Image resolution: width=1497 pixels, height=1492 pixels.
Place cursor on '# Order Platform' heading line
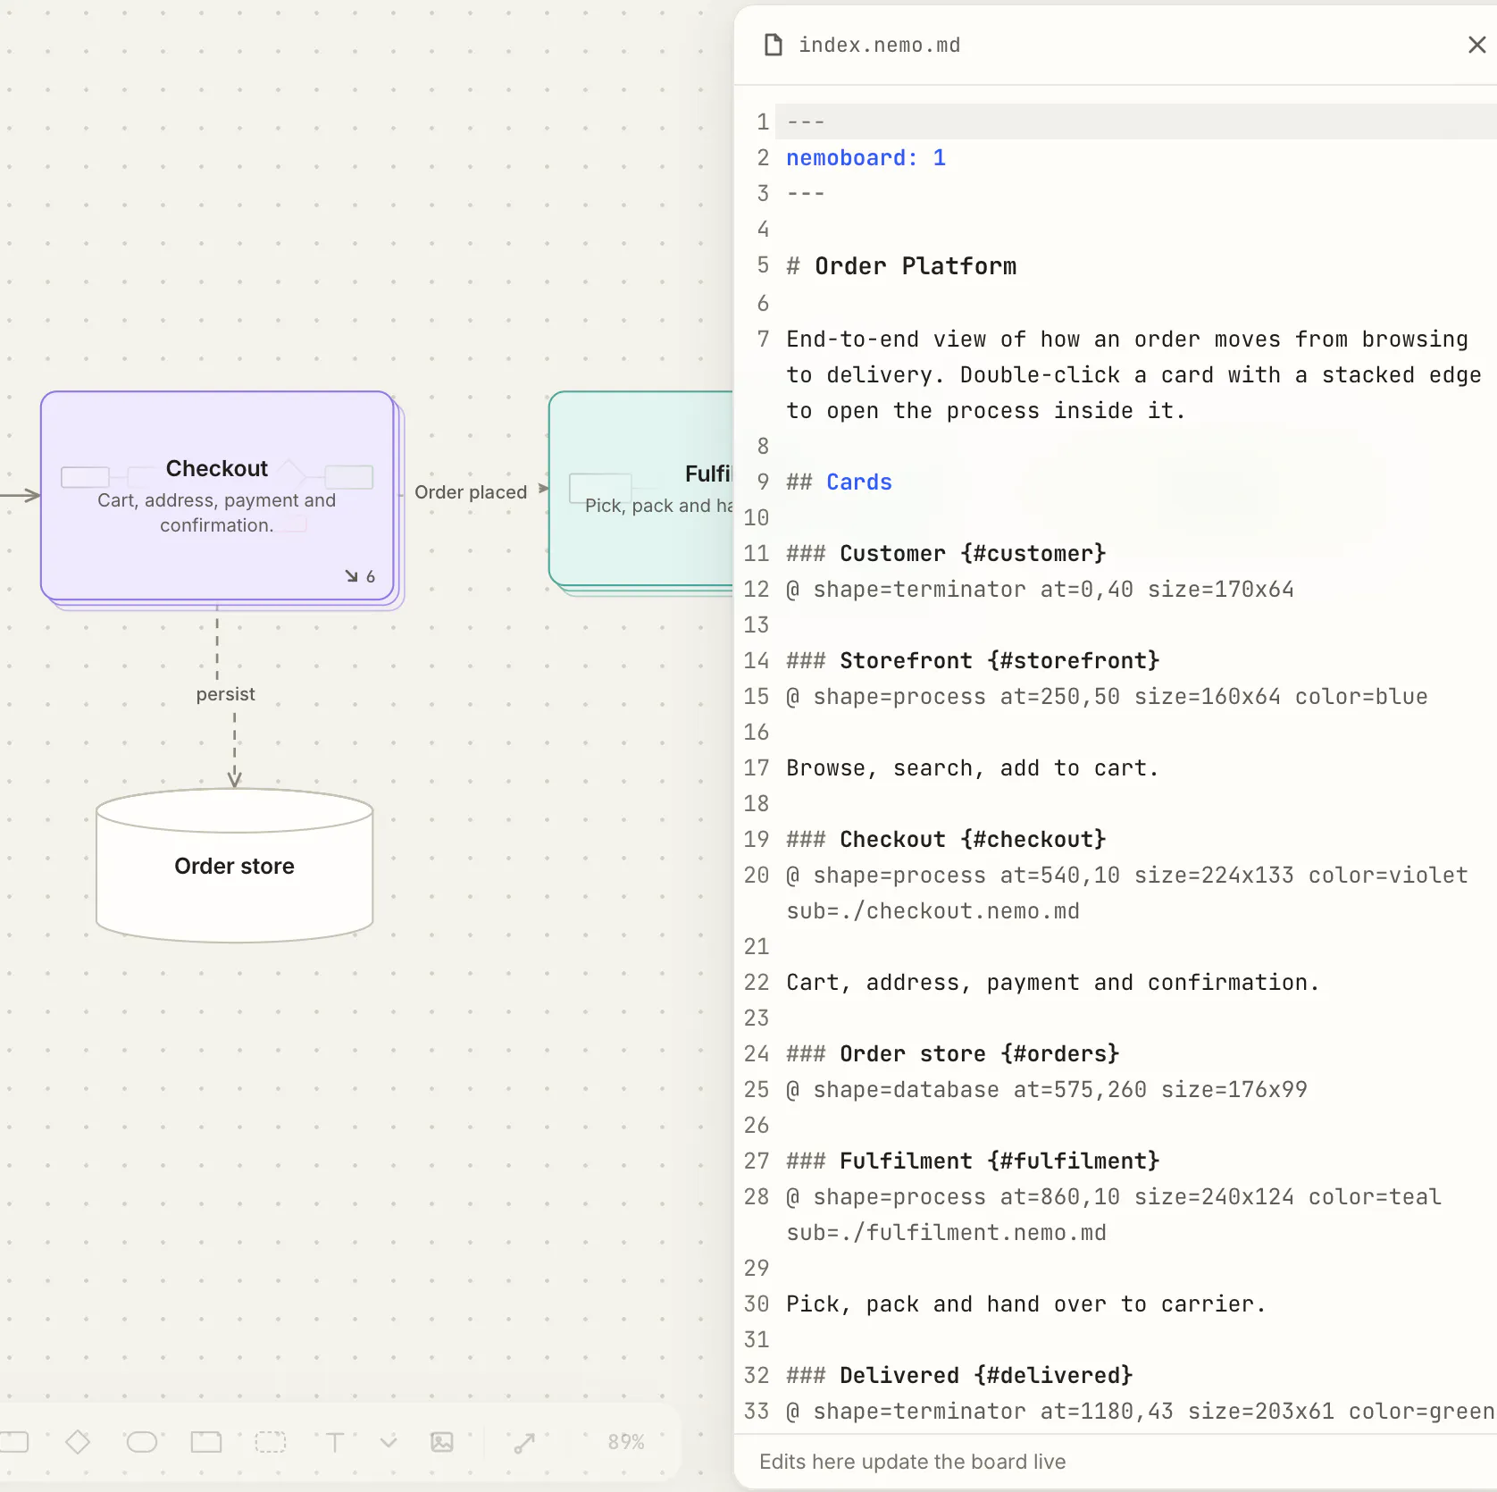pyautogui.click(x=901, y=266)
